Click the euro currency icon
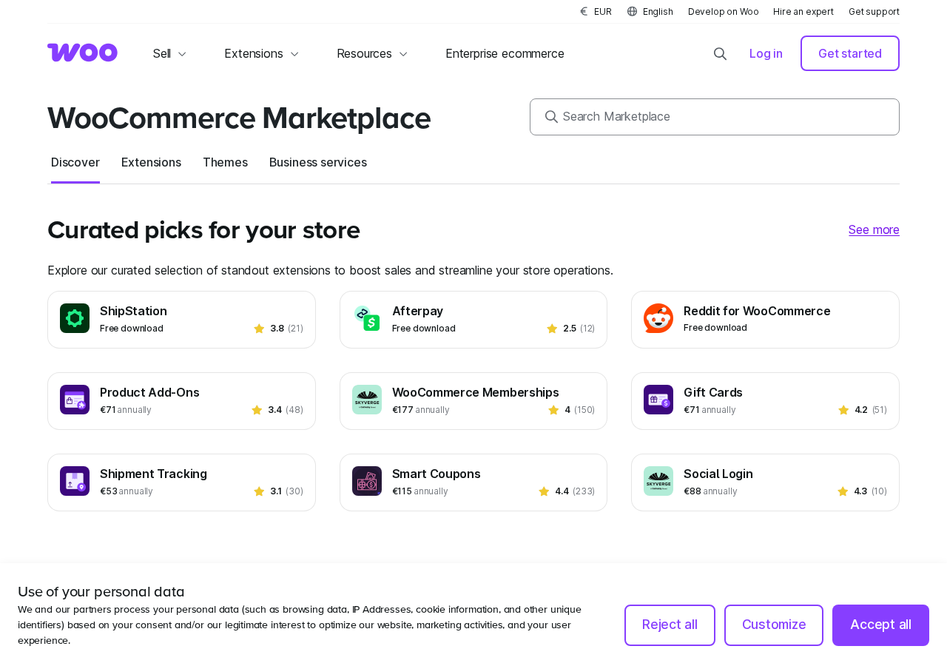The height and width of the screenshot is (666, 947). pos(584,11)
